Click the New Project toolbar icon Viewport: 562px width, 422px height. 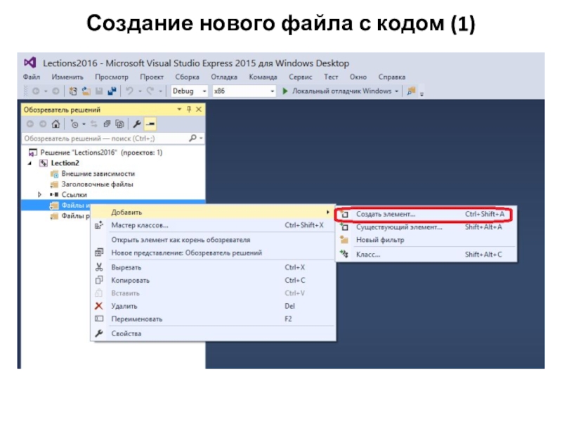pos(74,91)
